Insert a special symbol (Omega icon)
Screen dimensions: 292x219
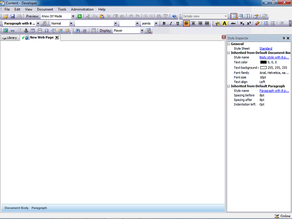tap(47, 31)
